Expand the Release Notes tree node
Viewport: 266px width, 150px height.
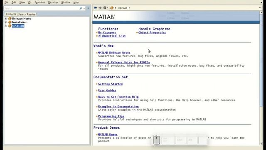(6, 18)
